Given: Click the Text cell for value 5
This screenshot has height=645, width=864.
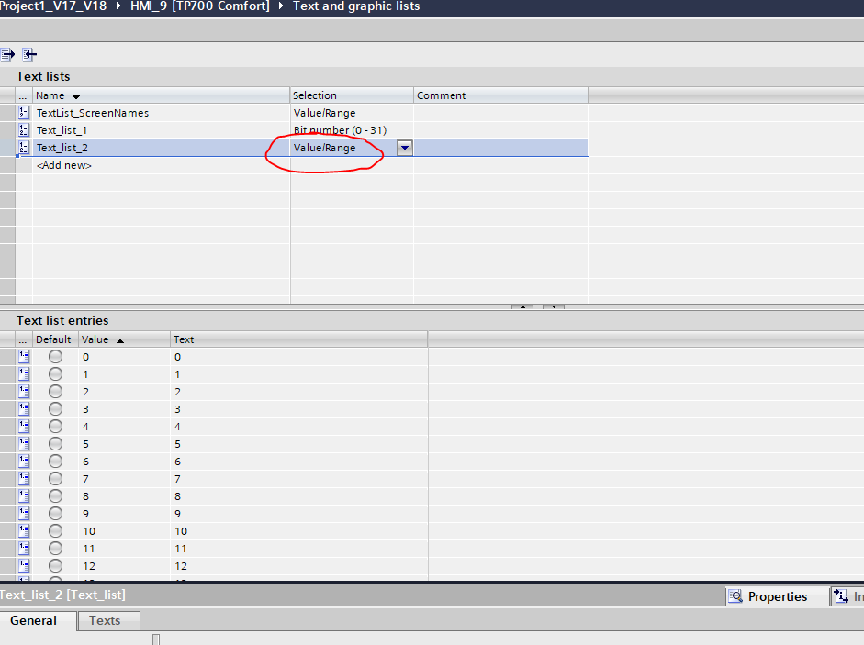Looking at the screenshot, I should point(299,443).
